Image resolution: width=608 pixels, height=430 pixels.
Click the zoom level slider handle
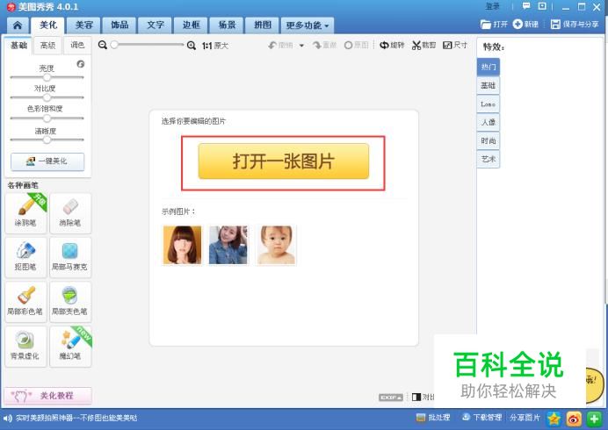[114, 45]
